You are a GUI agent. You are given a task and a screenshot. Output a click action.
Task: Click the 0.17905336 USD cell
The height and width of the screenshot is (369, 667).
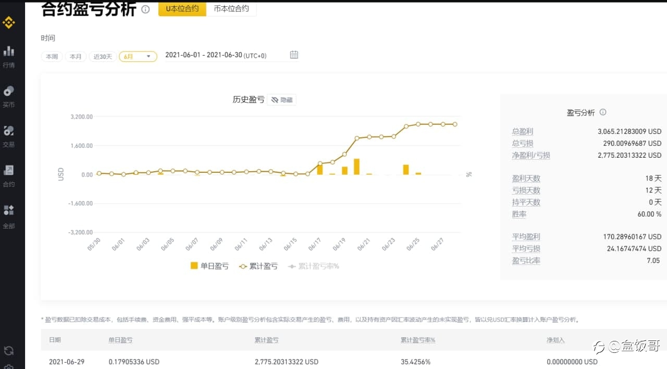134,362
